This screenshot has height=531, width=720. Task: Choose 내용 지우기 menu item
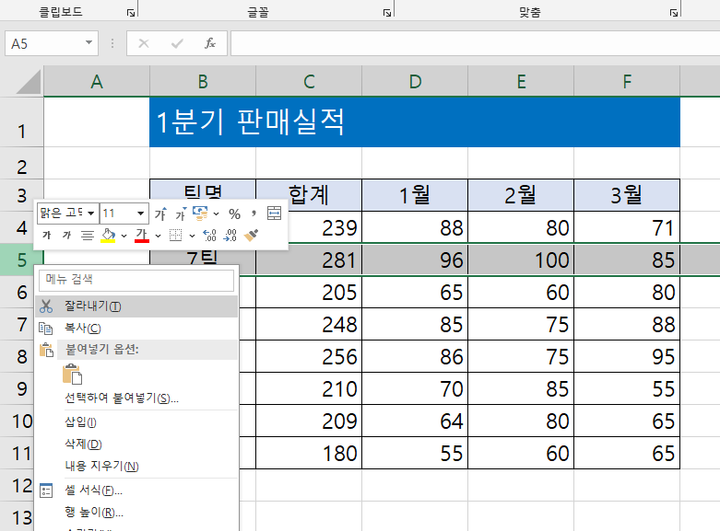tap(136, 466)
